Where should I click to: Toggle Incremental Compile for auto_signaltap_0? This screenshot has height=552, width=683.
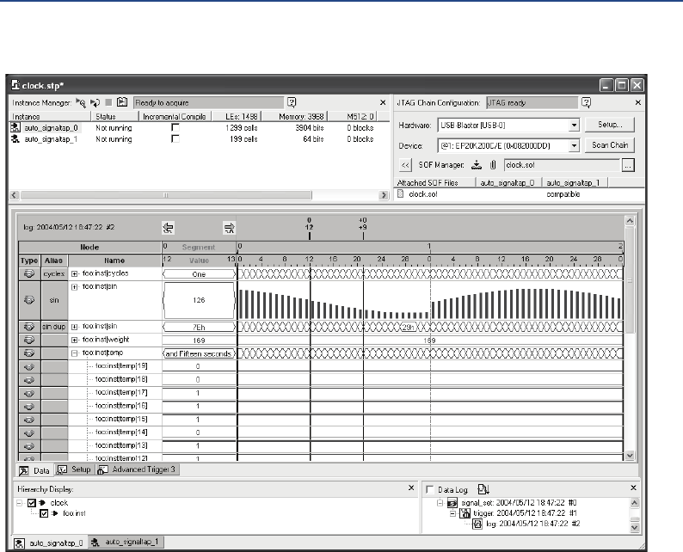[175, 126]
